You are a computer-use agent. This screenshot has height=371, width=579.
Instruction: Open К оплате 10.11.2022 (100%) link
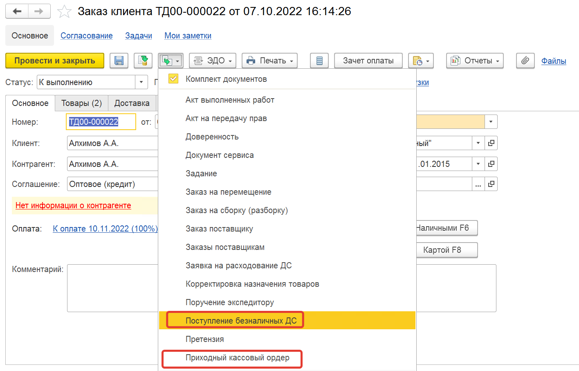click(105, 229)
